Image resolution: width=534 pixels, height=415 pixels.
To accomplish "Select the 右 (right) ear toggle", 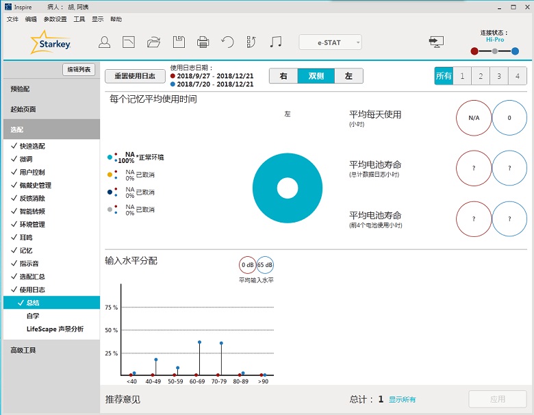I will [283, 76].
